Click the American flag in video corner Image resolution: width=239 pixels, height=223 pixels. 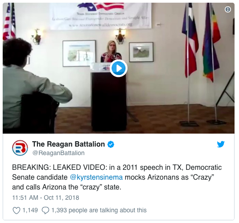tap(9, 21)
